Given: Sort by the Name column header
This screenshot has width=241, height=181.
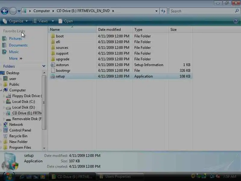Looking at the screenshot, I should click(x=72, y=30).
